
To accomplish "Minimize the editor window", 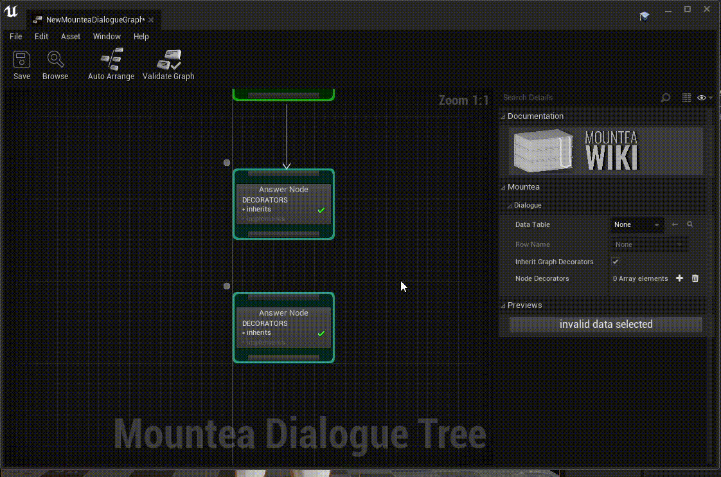I will [x=668, y=10].
